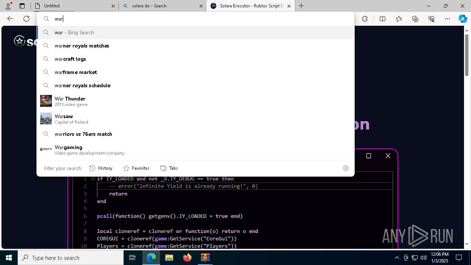Choose 'warriors vs 76ers match' suggestion
The image size is (471, 265).
pos(195,134)
